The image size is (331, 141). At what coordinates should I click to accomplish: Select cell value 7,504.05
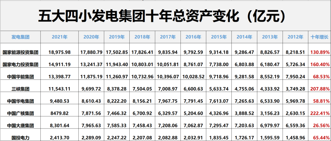(142, 89)
